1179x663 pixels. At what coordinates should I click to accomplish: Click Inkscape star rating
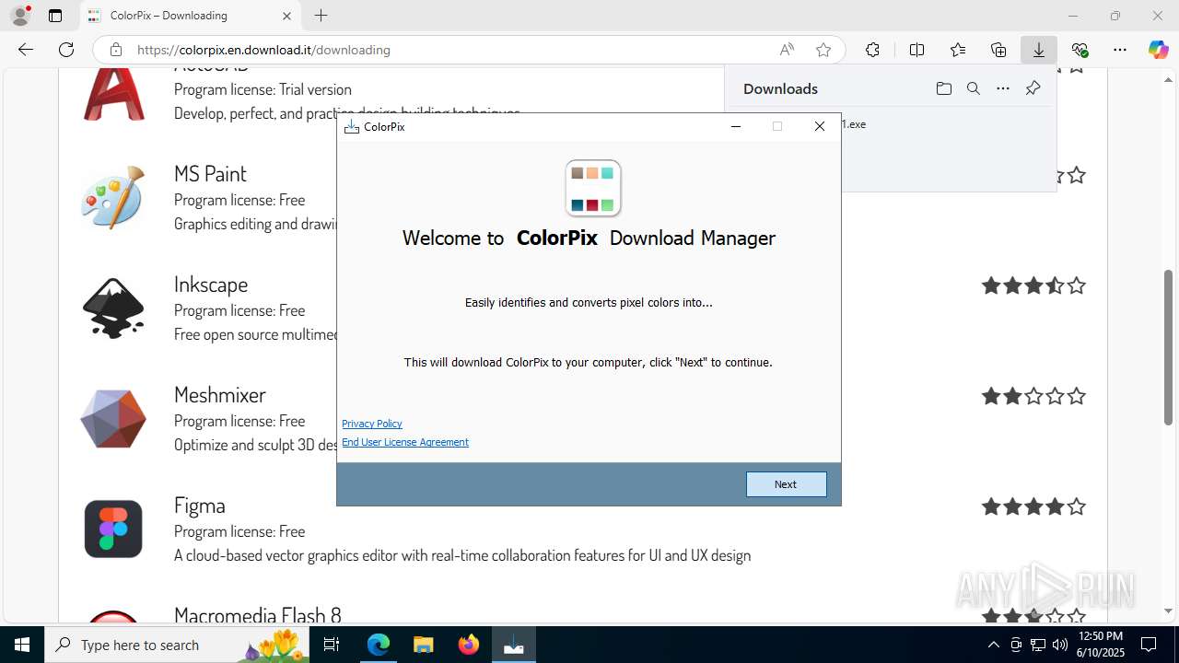[x=1033, y=285]
